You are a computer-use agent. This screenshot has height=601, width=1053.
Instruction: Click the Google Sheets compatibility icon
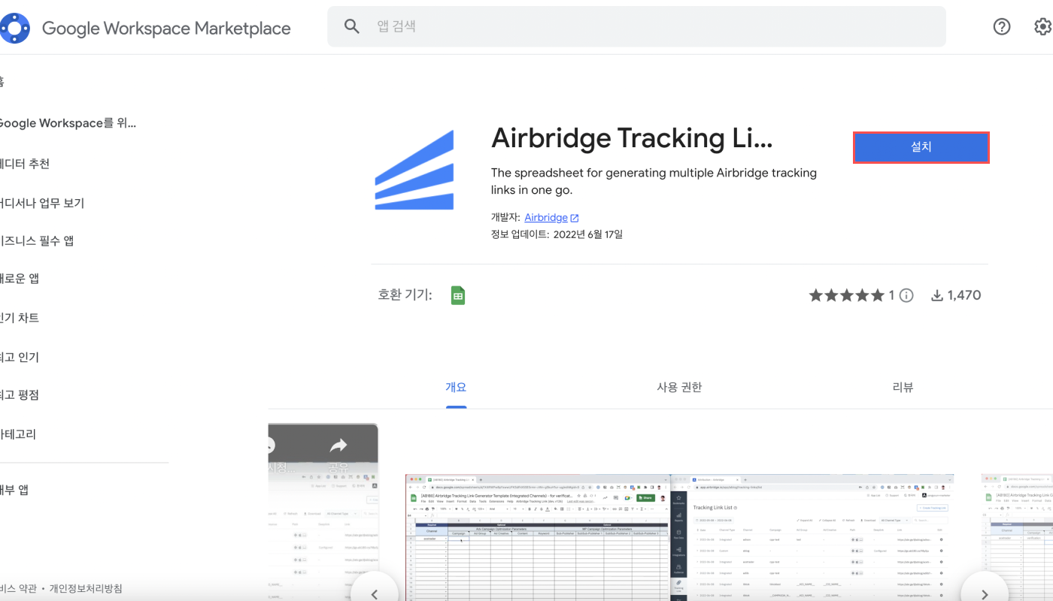tap(457, 295)
